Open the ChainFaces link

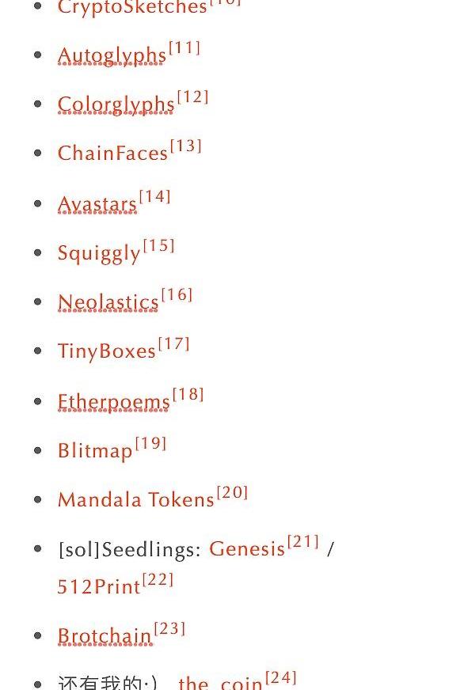click(x=112, y=154)
